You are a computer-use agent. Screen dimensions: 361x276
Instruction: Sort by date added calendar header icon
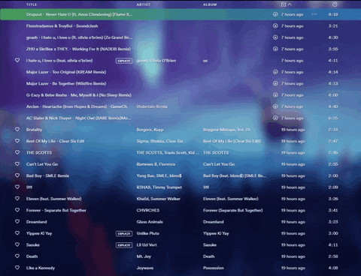pyautogui.click(x=284, y=4)
